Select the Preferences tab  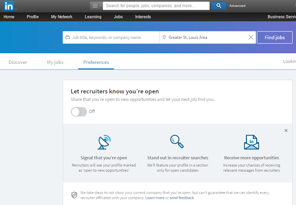coord(96,62)
